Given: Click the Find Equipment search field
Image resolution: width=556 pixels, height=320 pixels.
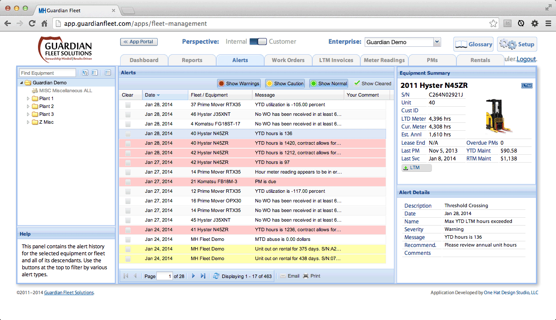Looking at the screenshot, I should (x=48, y=73).
